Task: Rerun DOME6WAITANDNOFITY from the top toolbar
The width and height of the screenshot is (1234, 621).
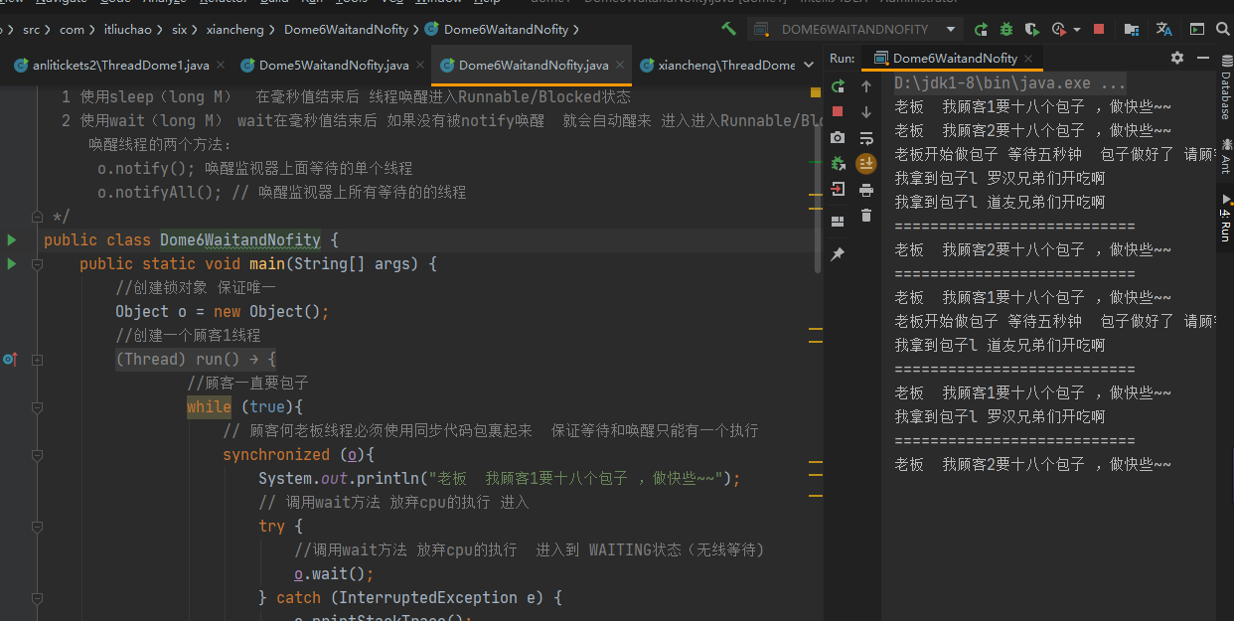Action: [982, 30]
